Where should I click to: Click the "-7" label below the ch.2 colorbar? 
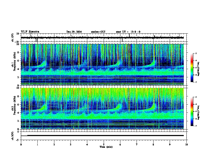(195, 126)
